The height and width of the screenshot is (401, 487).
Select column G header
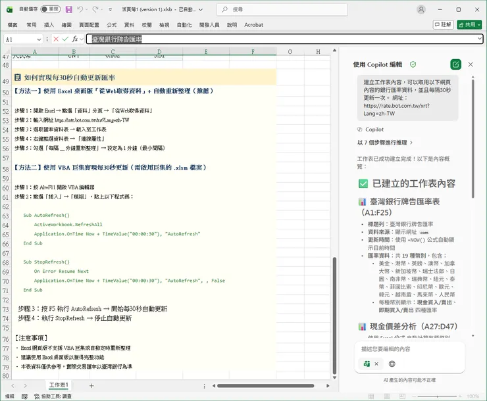pos(290,51)
